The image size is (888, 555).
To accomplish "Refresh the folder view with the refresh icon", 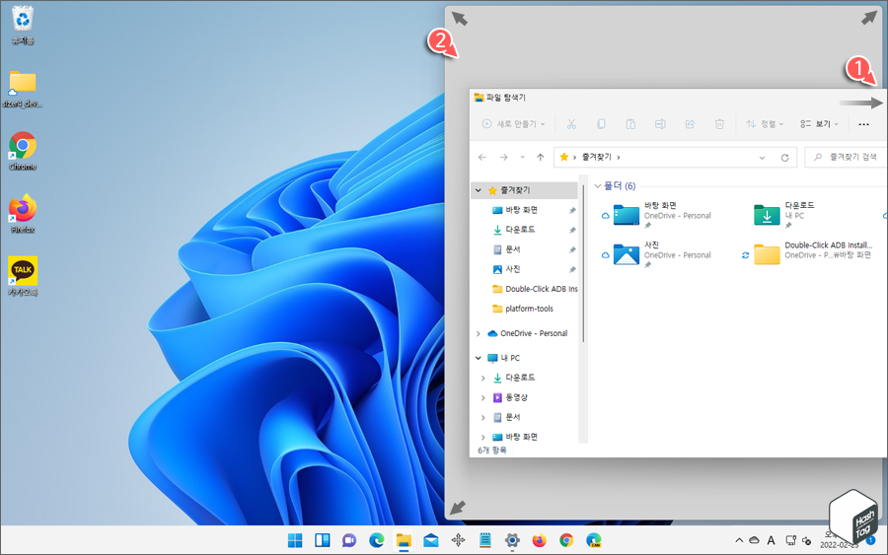I will point(785,158).
